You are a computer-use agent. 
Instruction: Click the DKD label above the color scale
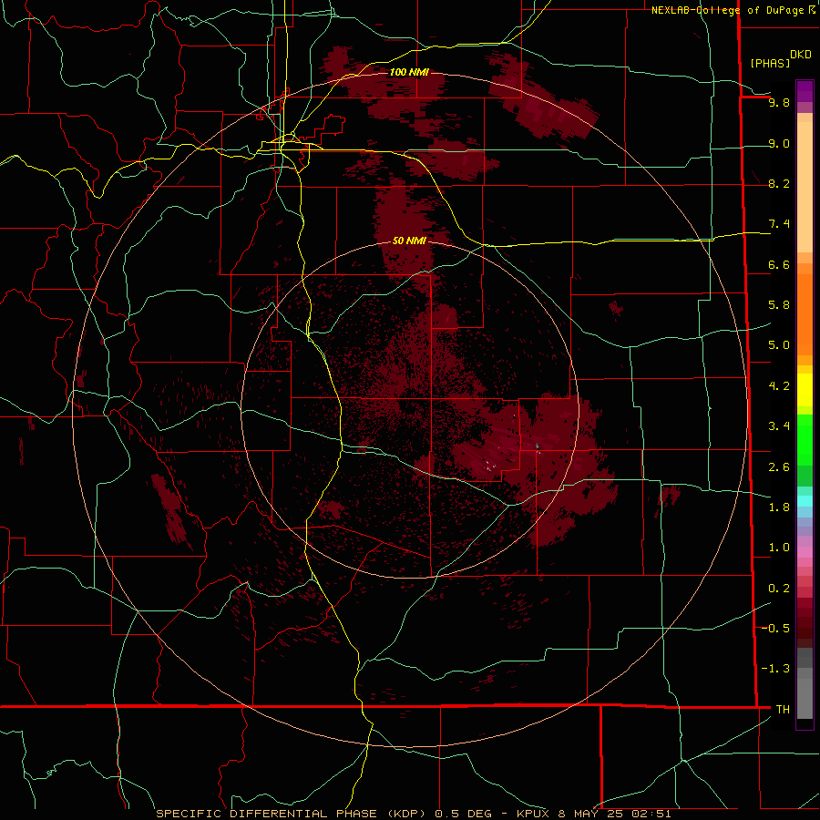click(801, 55)
